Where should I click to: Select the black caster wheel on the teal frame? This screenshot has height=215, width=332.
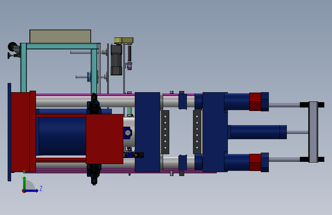pyautogui.click(x=12, y=47)
